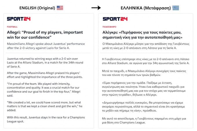Click paragraph starting 'With this result, Juventus'
The image size is (197, 131).
46,119
